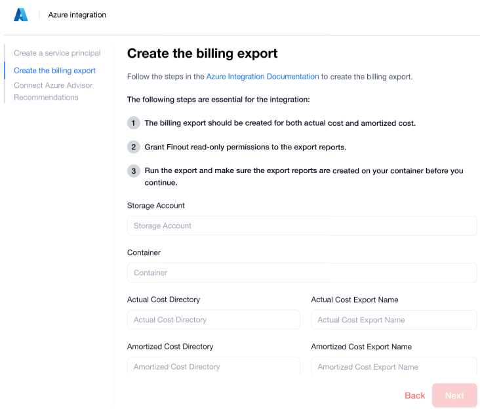Click the Azure integration header title
480x411 pixels.
tap(77, 15)
